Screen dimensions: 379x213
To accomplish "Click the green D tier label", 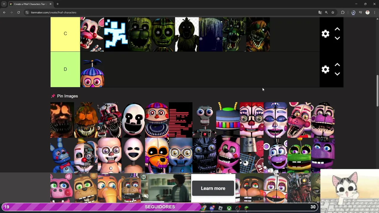I will (x=65, y=70).
